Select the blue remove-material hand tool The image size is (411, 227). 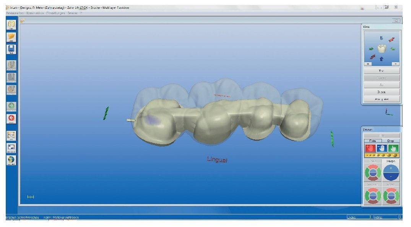(x=382, y=148)
